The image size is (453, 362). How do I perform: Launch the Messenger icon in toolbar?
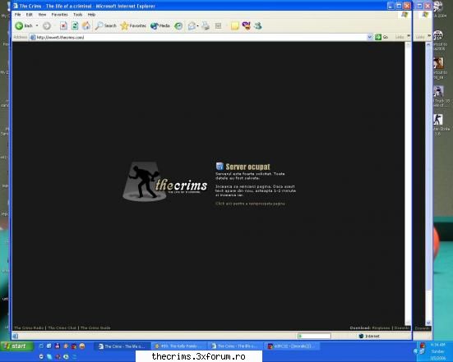(257, 26)
